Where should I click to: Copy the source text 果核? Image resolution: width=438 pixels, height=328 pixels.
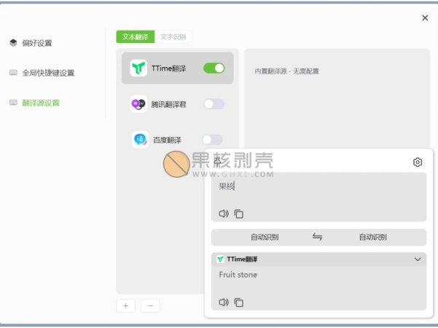tap(238, 214)
